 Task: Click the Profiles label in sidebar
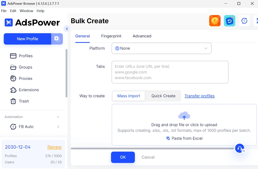[x=26, y=56]
